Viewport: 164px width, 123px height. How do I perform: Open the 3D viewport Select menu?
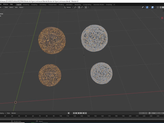pyautogui.click(x=11, y=7)
